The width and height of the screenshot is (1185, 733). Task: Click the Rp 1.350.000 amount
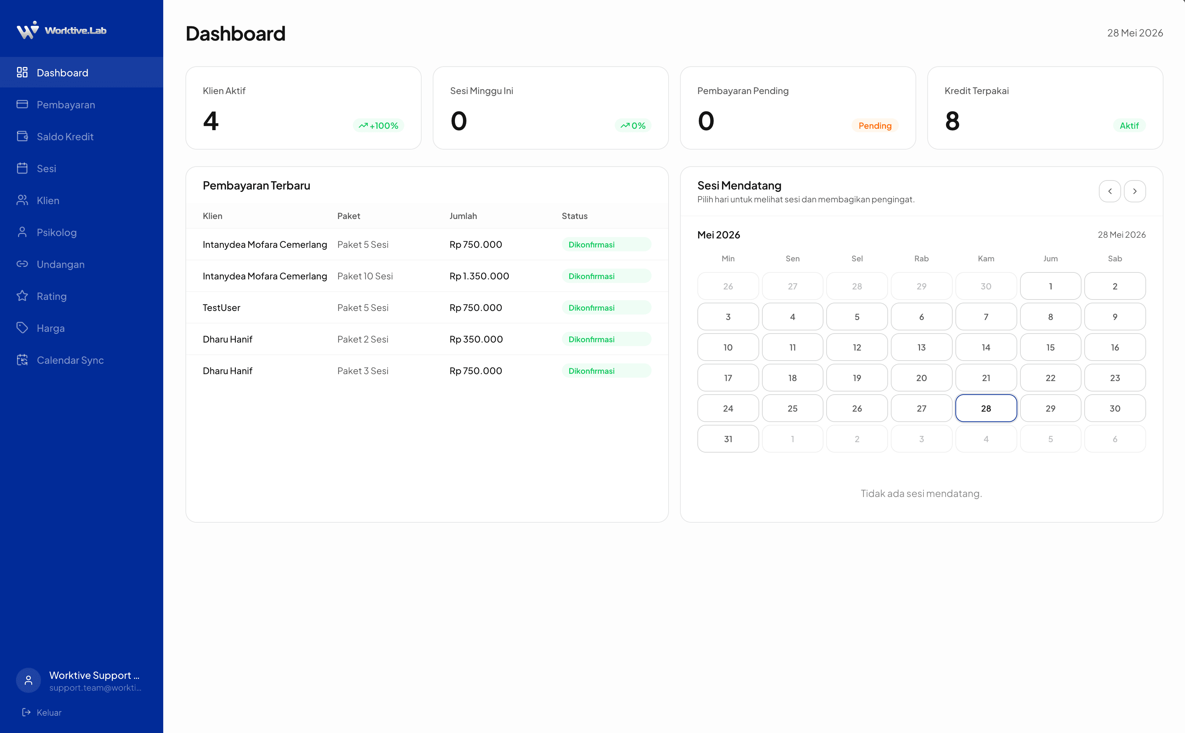pos(479,276)
